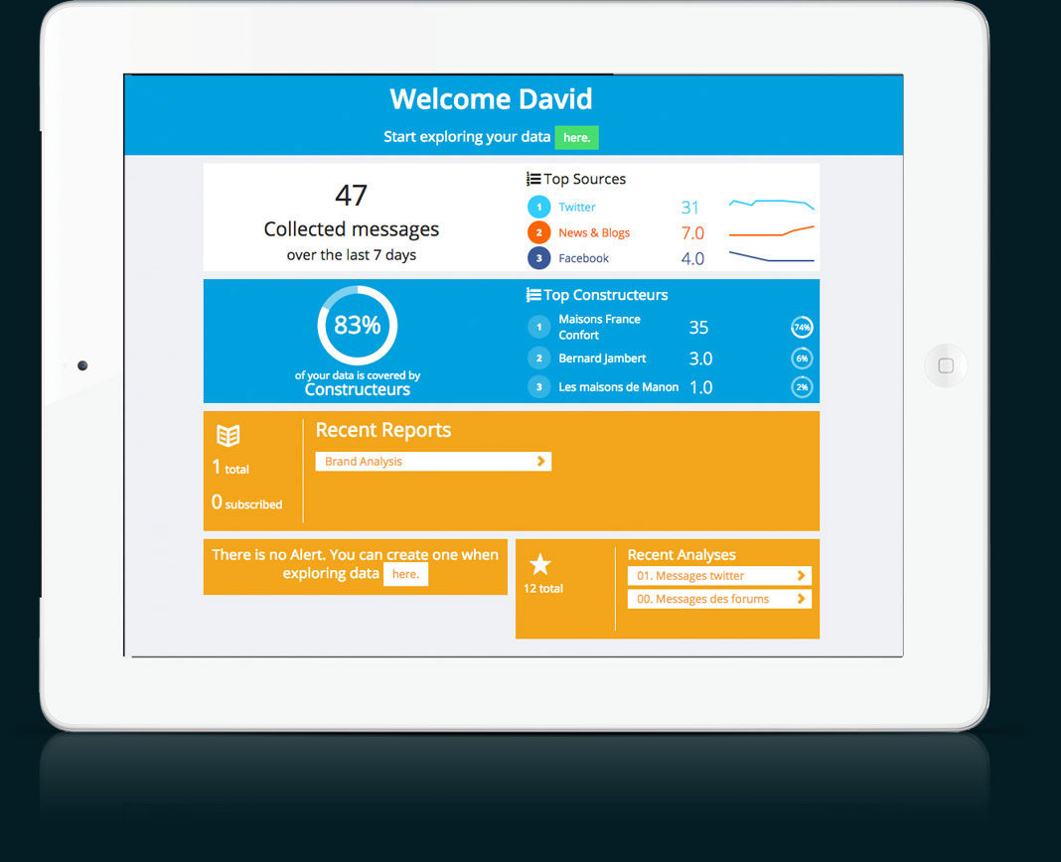
Task: Click the Facebook sparkline chart
Action: (x=771, y=256)
